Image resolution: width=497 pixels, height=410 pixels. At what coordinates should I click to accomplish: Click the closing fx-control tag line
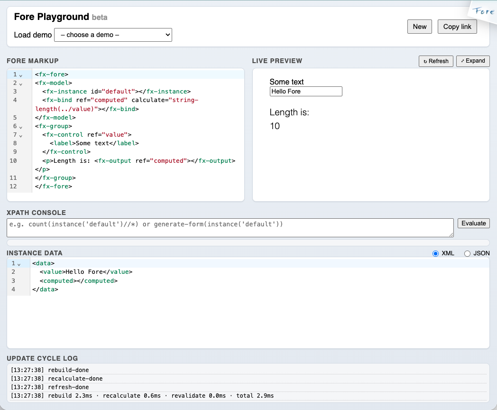(x=66, y=151)
